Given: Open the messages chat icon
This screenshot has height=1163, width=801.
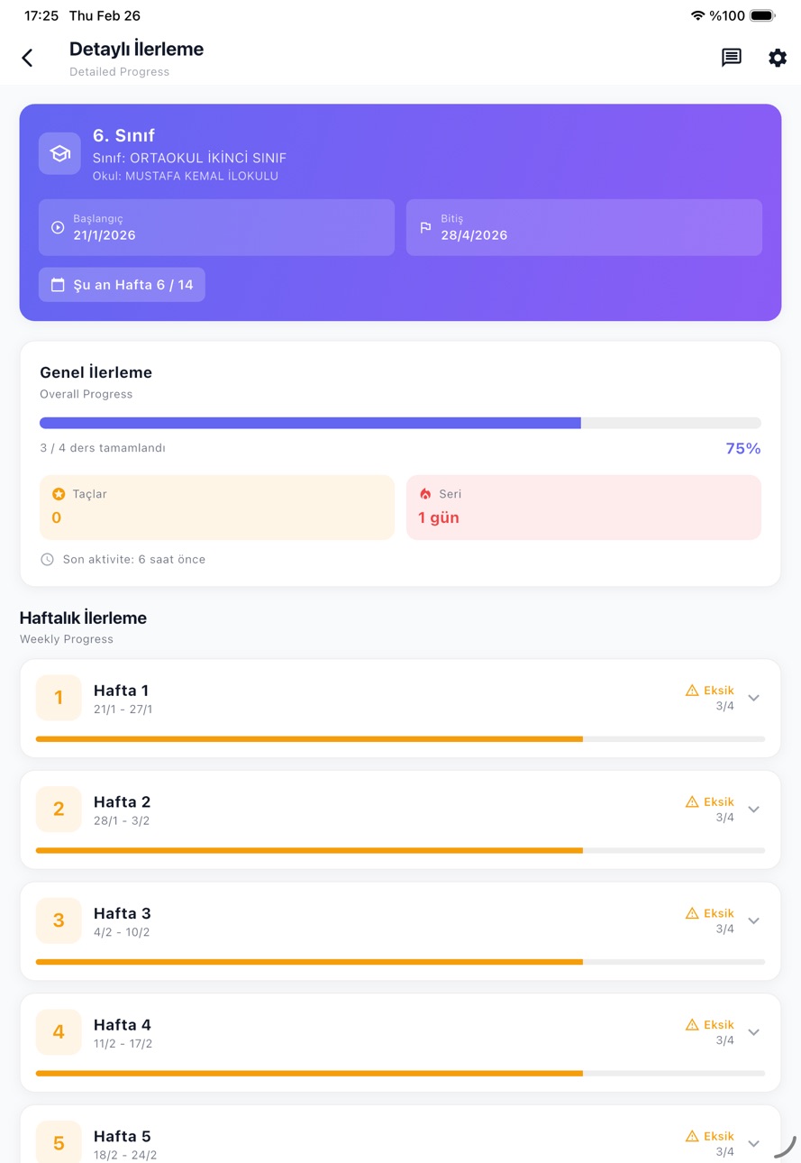Looking at the screenshot, I should (x=731, y=58).
